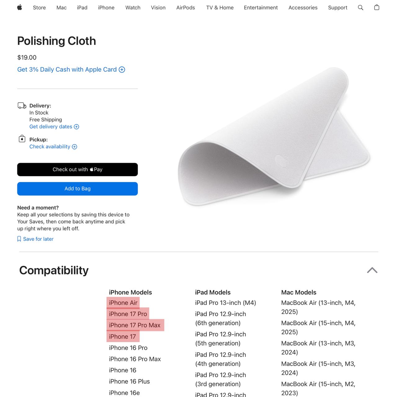
Task: Open the search magnifier icon
Action: click(360, 7)
